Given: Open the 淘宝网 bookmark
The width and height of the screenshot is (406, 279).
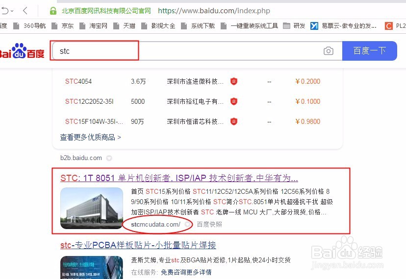Looking at the screenshot, I should pyautogui.click(x=94, y=26).
